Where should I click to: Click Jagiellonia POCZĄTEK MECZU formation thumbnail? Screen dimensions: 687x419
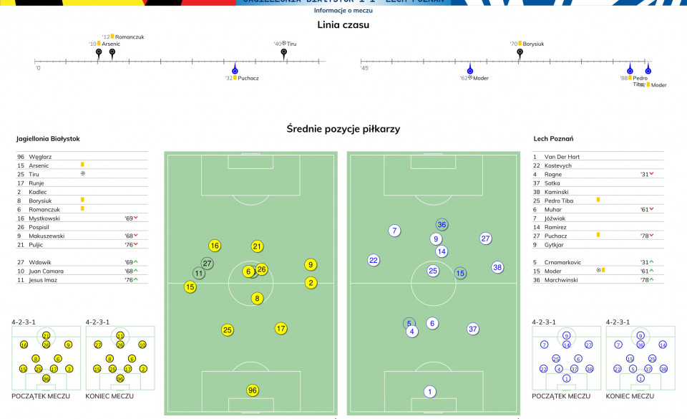pyautogui.click(x=46, y=358)
